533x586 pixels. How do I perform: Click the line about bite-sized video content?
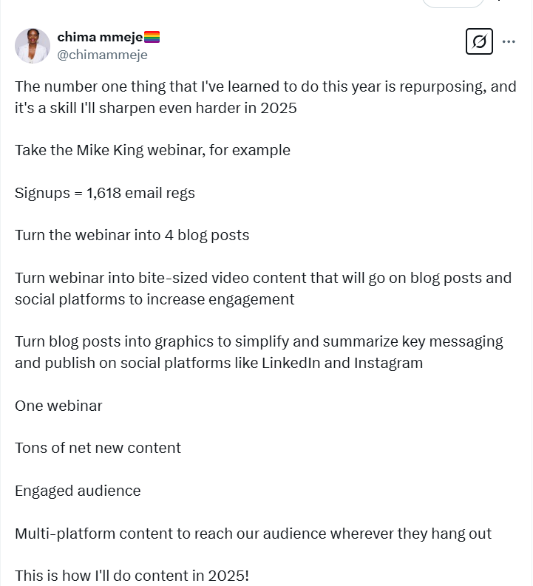[x=262, y=278]
